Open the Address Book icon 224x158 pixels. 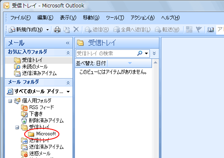210,30
